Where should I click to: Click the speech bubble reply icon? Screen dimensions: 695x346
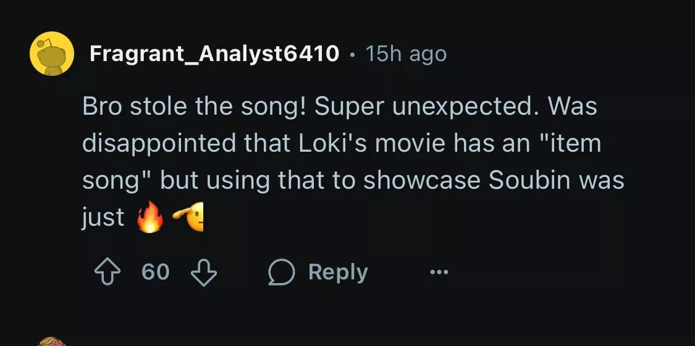[x=282, y=272]
